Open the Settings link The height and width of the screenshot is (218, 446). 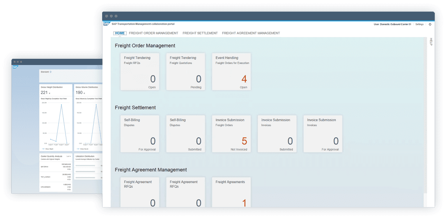[419, 24]
